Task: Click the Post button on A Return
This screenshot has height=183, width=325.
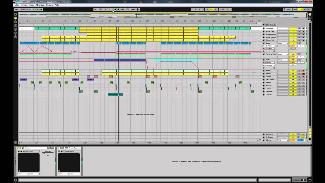Action: click(303, 134)
